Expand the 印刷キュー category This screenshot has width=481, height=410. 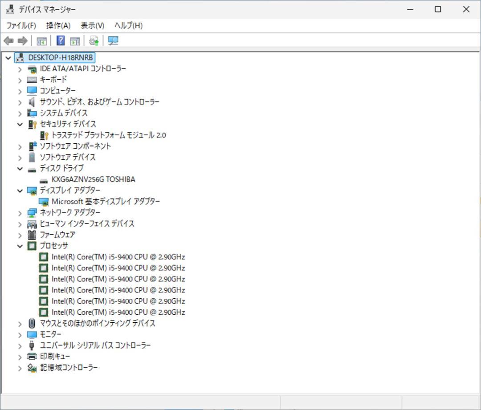click(20, 357)
